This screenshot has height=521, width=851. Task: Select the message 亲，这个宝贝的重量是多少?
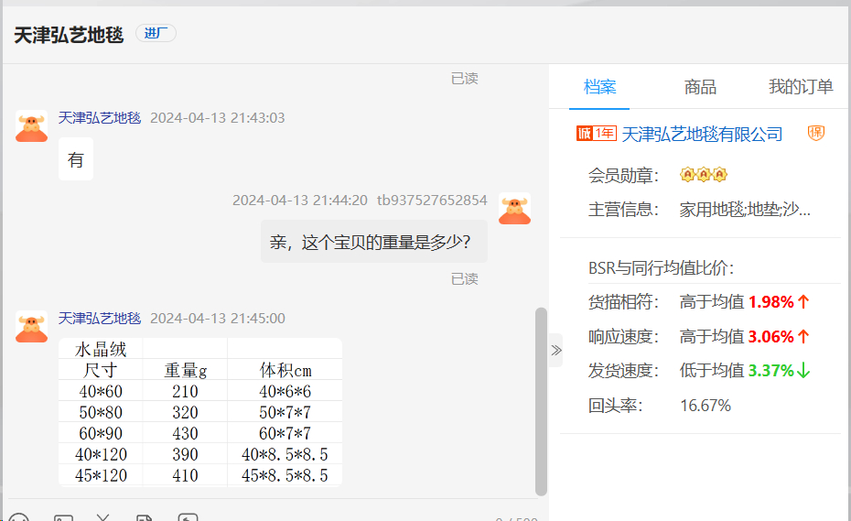tap(374, 242)
